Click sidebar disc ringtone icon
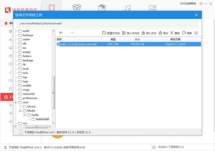 coord(10,64)
